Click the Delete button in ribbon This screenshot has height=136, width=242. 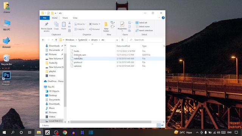95,24
